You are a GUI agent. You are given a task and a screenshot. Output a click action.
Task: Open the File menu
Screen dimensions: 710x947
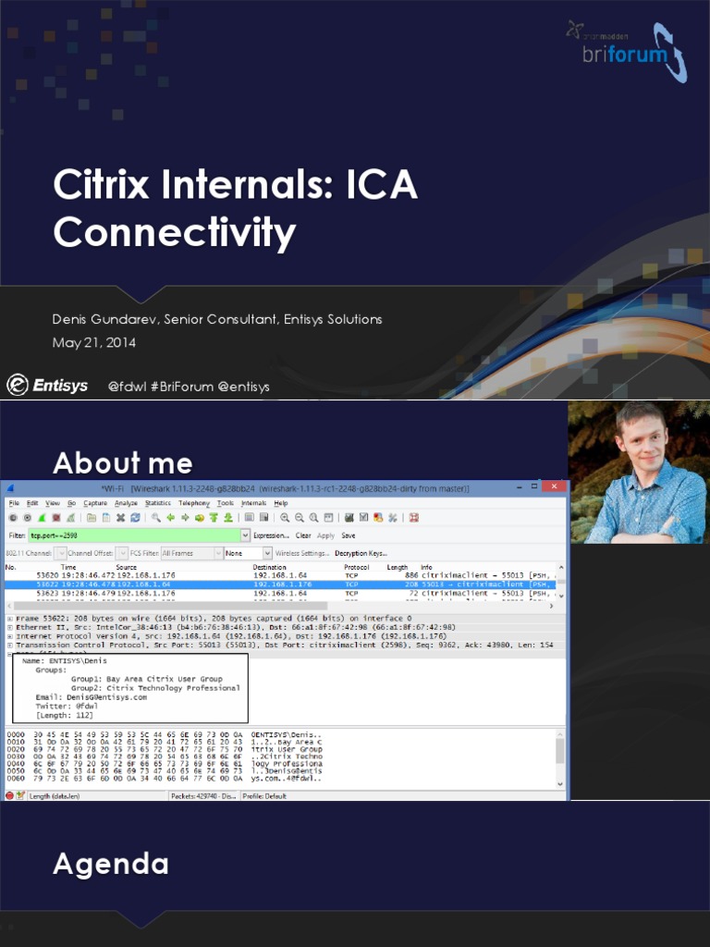pos(14,503)
